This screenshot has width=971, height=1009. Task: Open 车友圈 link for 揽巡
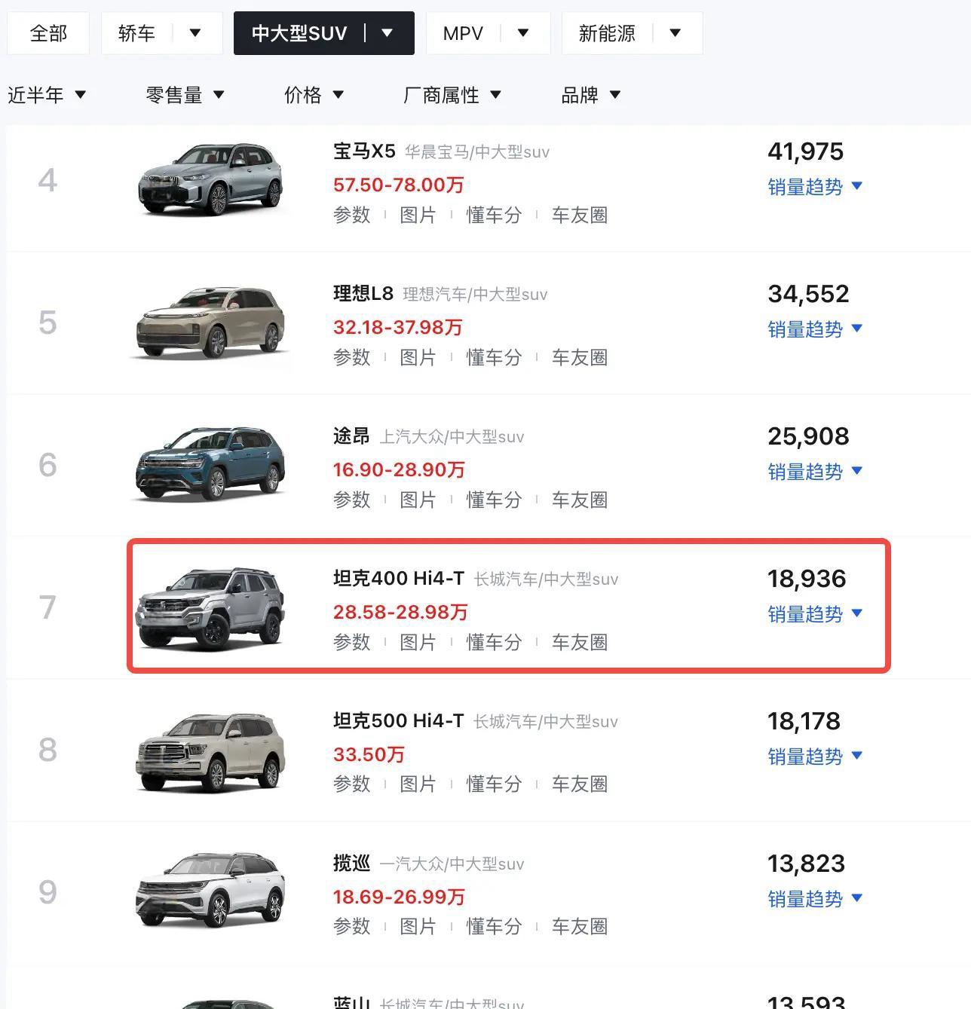(580, 926)
